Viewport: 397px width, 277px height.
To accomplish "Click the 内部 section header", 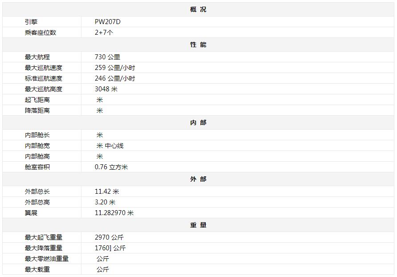I will (x=198, y=122).
